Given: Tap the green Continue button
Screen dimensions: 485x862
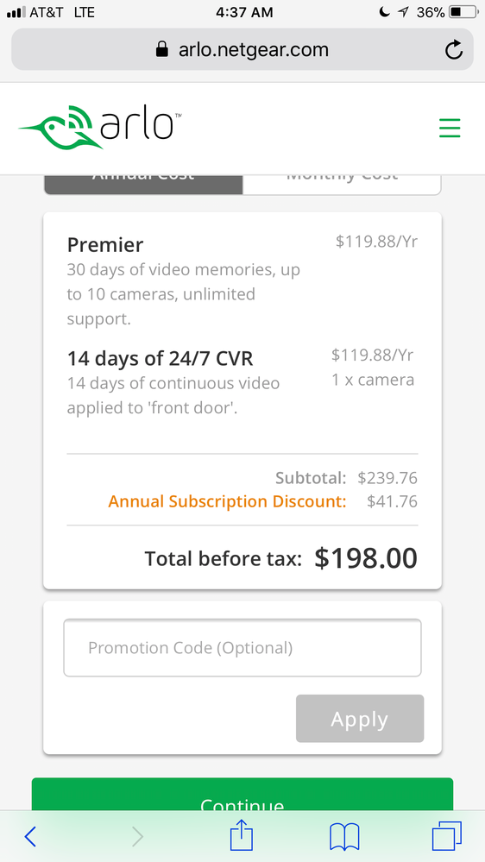Looking at the screenshot, I should (x=243, y=794).
